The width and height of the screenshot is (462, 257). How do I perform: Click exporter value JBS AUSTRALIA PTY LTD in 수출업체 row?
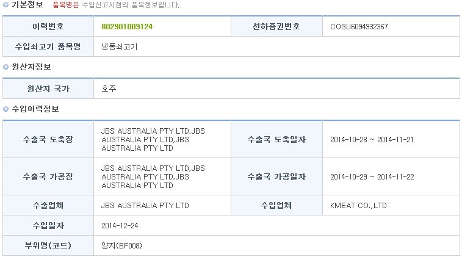(145, 205)
